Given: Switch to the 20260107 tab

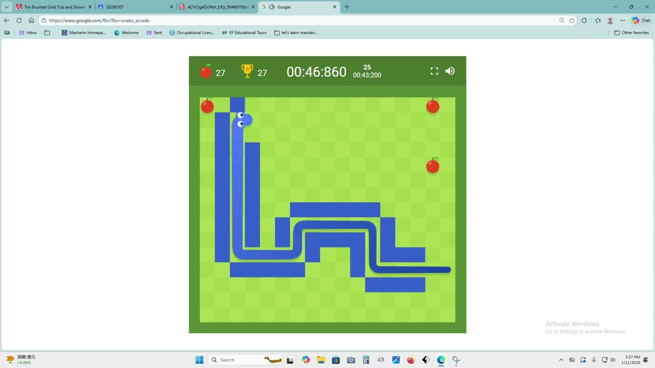Looking at the screenshot, I should coord(136,7).
